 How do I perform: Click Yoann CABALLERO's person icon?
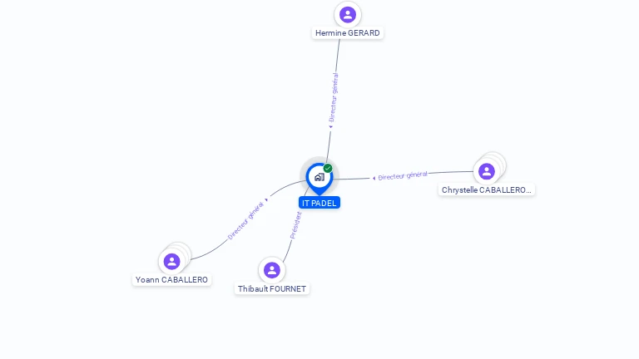pyautogui.click(x=171, y=261)
